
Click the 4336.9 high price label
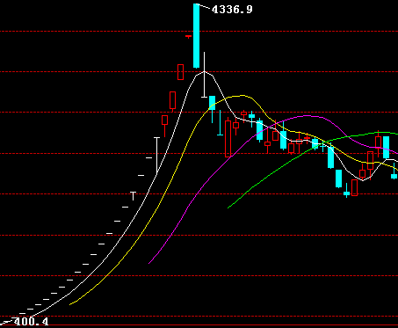(x=232, y=10)
